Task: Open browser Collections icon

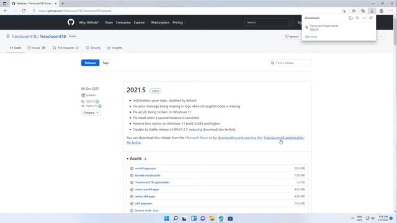Action: tap(363, 11)
